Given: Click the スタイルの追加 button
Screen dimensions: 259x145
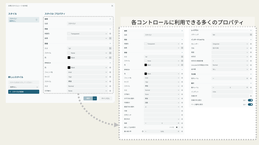Looking at the screenshot, I should 23,92.
